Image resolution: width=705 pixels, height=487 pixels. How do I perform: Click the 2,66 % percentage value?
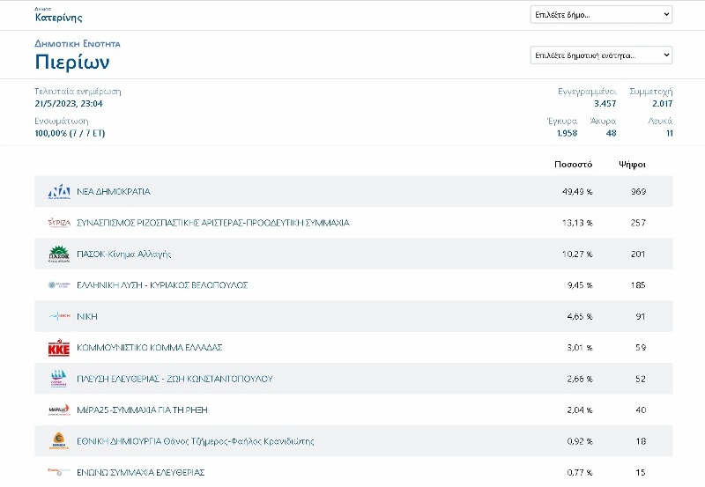coord(580,380)
